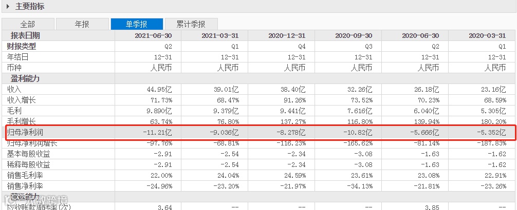Select the 销售毛利率 row label
517x210 pixels.
[x=25, y=176]
